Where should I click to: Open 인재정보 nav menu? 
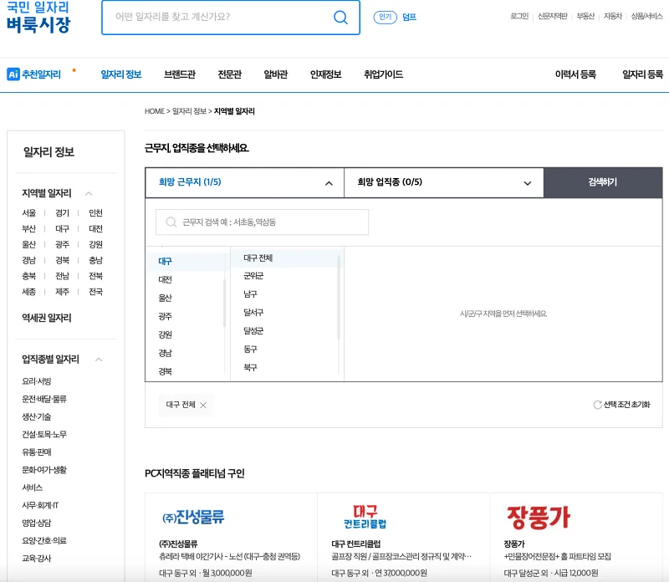coord(325,74)
